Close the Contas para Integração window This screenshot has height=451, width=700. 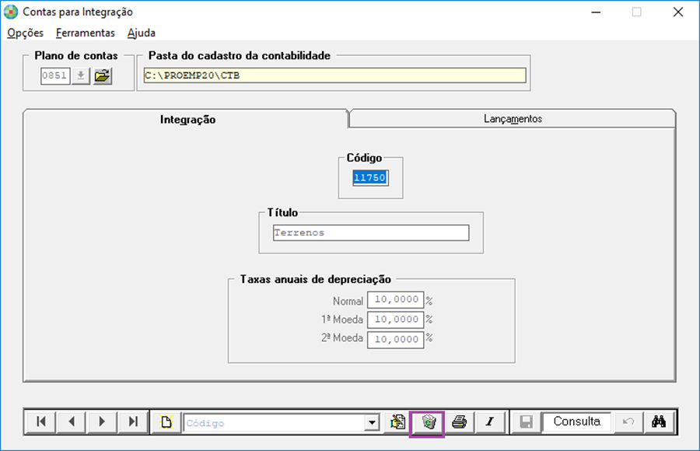click(x=677, y=12)
